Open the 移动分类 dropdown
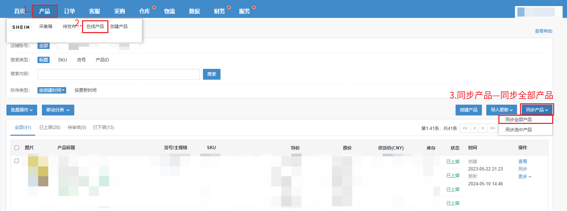 58,110
